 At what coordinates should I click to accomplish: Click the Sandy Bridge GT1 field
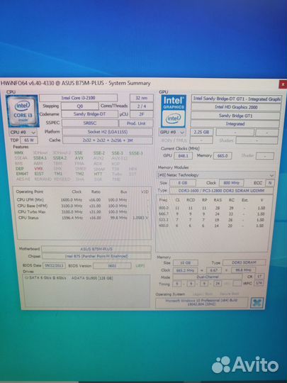pos(235,116)
